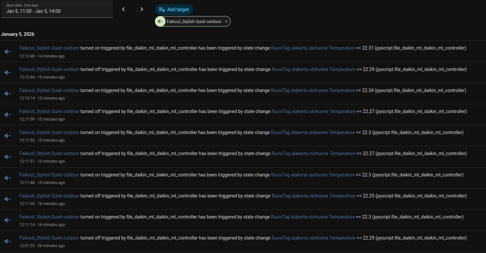Open Faikout_Stylish Quiet outdoor link in 12:11:55 entry
486x253 pixels.
[49, 132]
